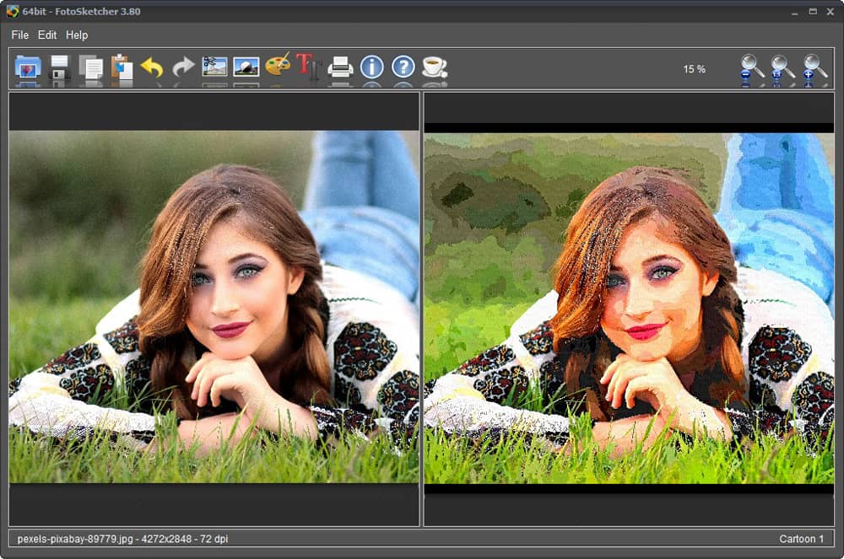This screenshot has height=559, width=844.
Task: Open the File menu
Action: pyautogui.click(x=19, y=35)
